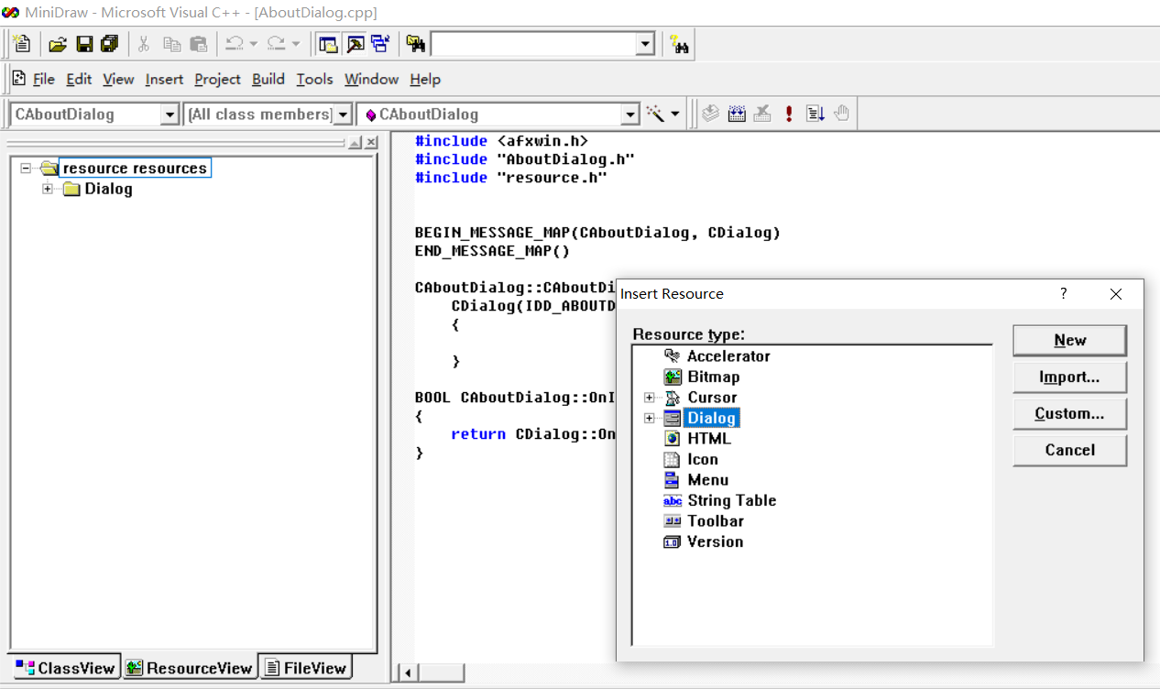Open the Tools menu
1160x689 pixels.
pos(314,79)
